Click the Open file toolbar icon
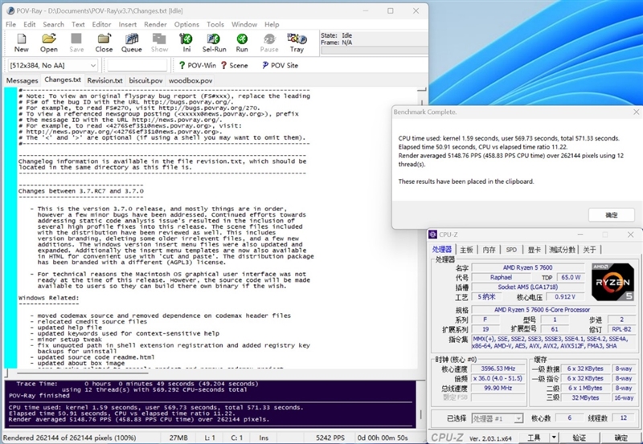 (49, 42)
